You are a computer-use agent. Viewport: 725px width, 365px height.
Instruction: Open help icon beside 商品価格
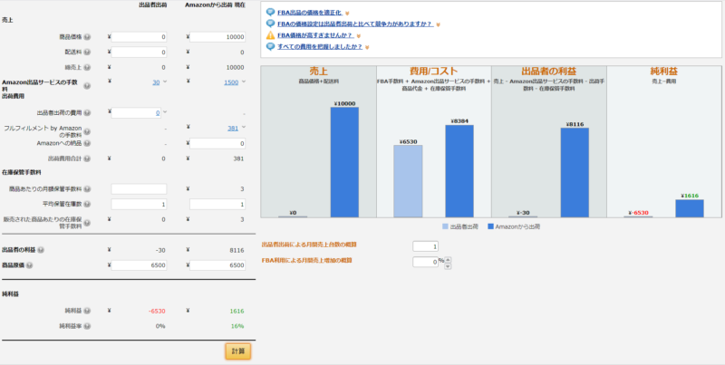click(x=87, y=37)
